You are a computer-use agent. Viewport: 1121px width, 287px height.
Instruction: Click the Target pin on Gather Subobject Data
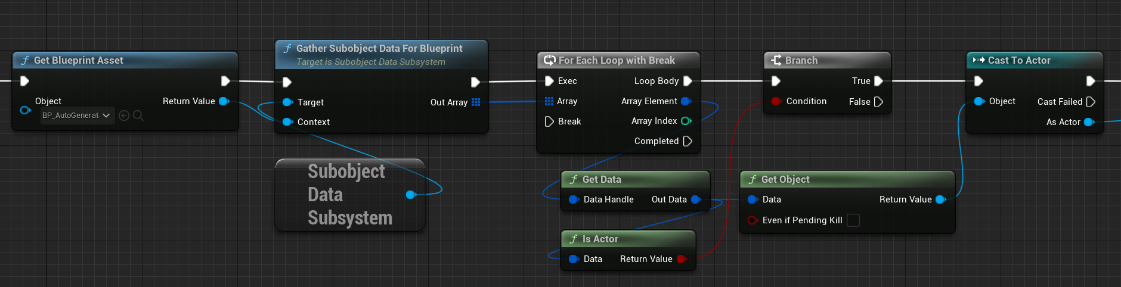pos(287,102)
